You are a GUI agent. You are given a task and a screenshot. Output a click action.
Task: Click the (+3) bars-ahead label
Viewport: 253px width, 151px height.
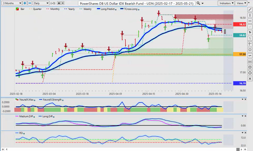pyautogui.click(x=53, y=3)
